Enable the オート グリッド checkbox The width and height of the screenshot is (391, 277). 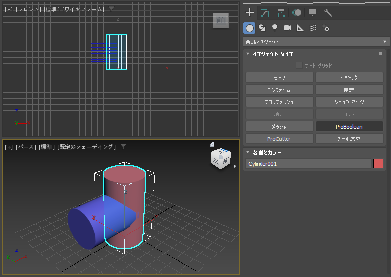(299, 65)
